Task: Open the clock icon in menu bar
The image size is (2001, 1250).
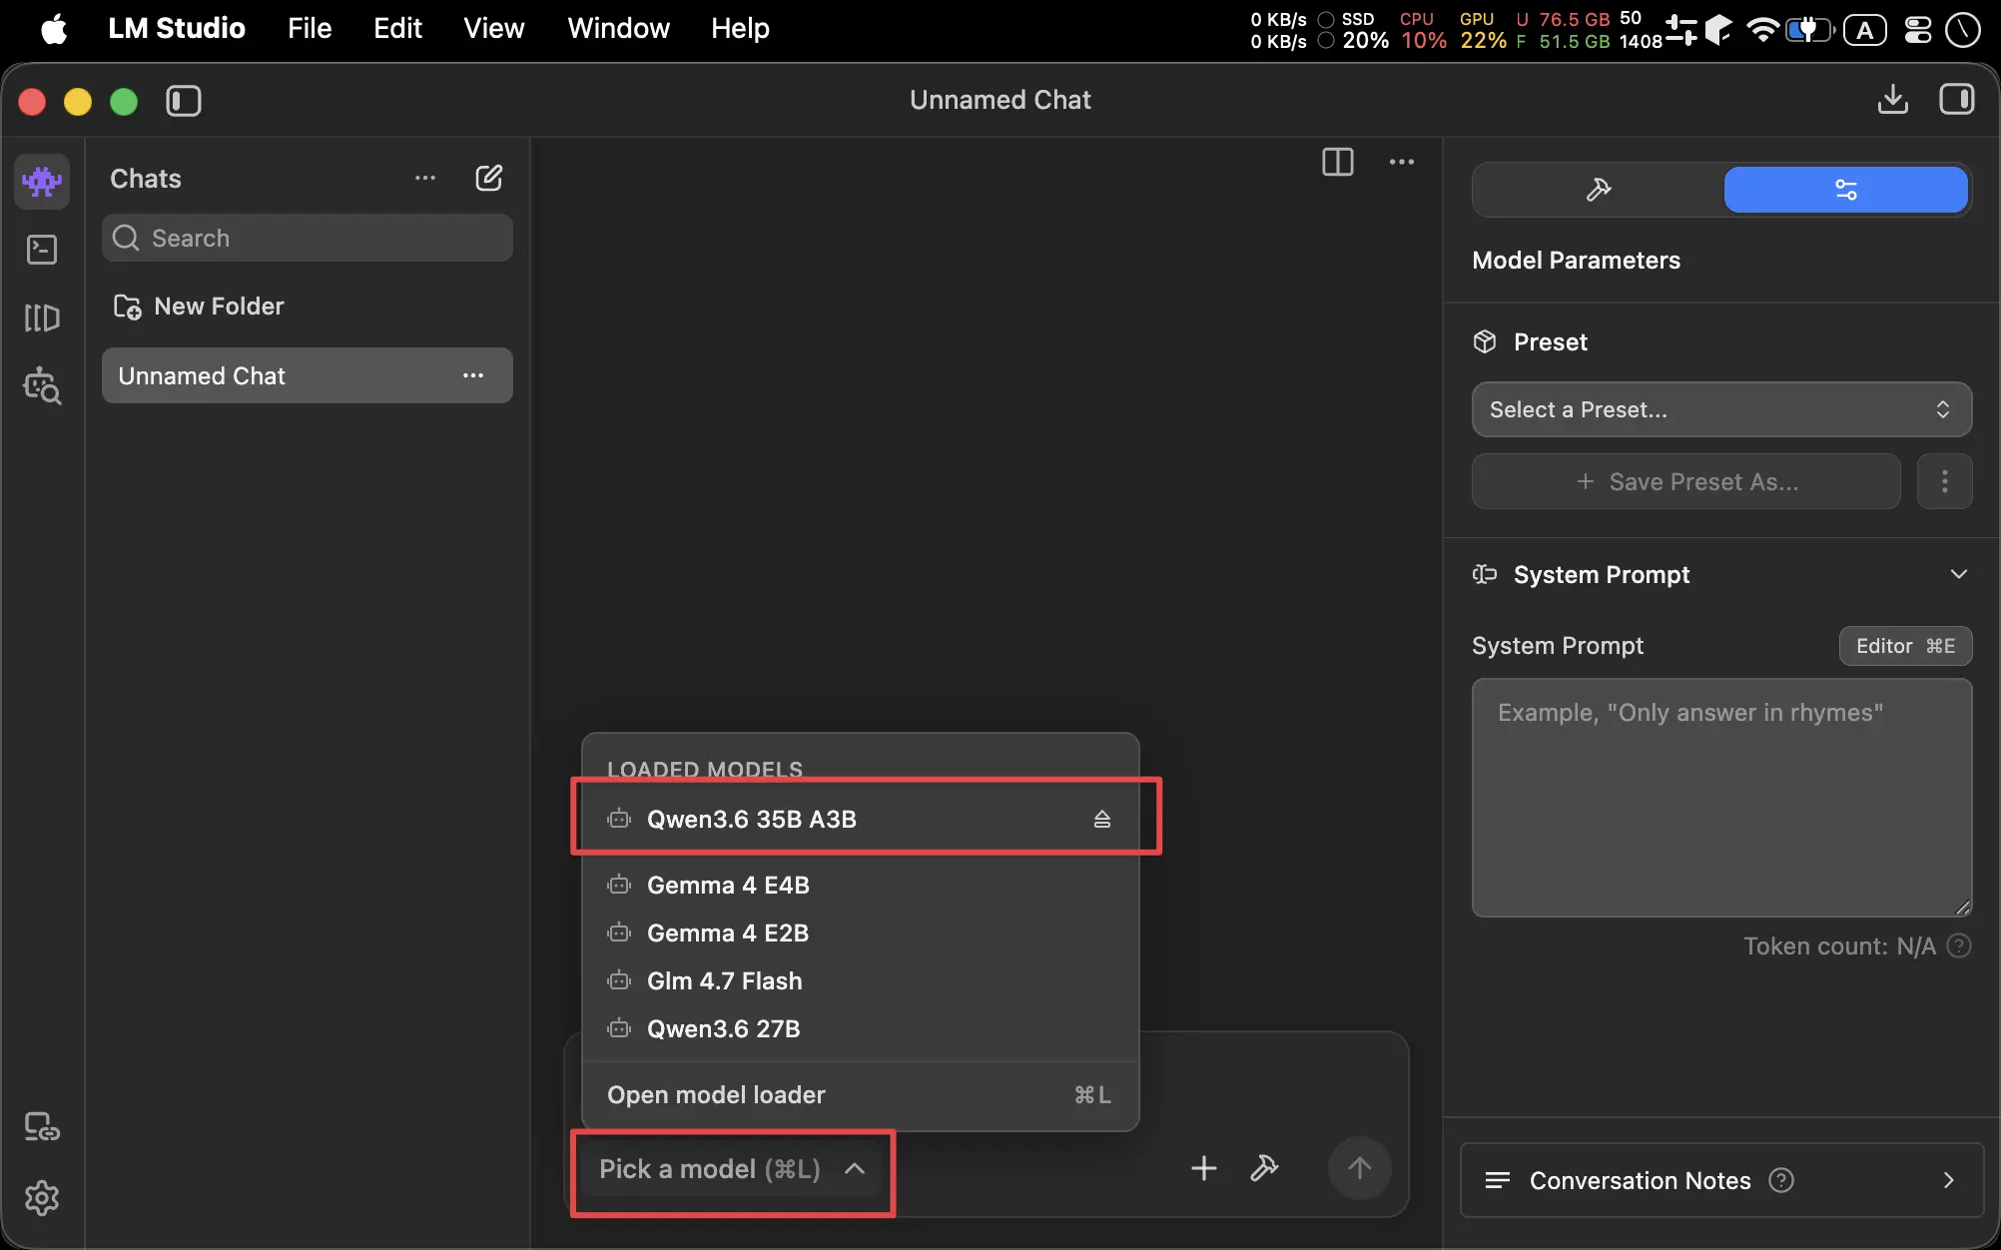Action: pyautogui.click(x=1963, y=30)
